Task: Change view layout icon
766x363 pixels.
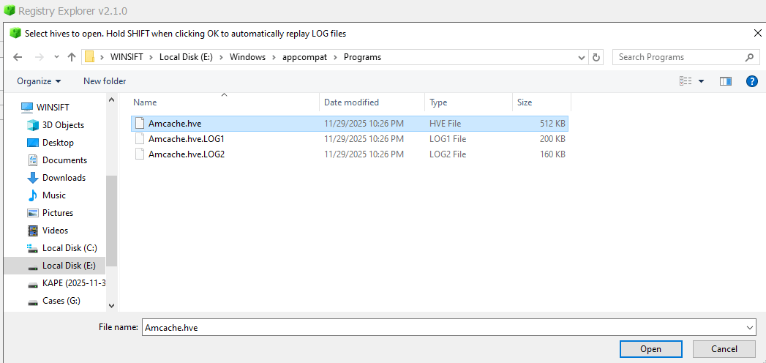Action: tap(686, 81)
